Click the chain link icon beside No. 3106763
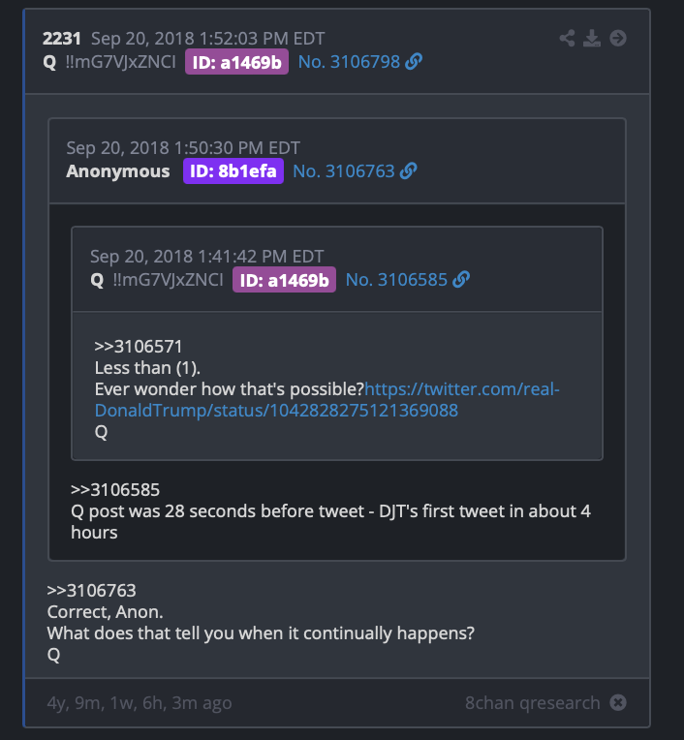684x740 pixels. 408,170
